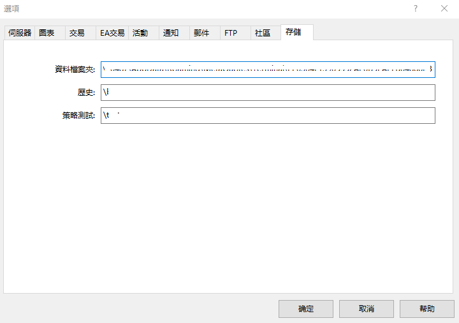Image resolution: width=459 pixels, height=323 pixels.
Task: Go to the EA交易 tab
Action: 112,33
